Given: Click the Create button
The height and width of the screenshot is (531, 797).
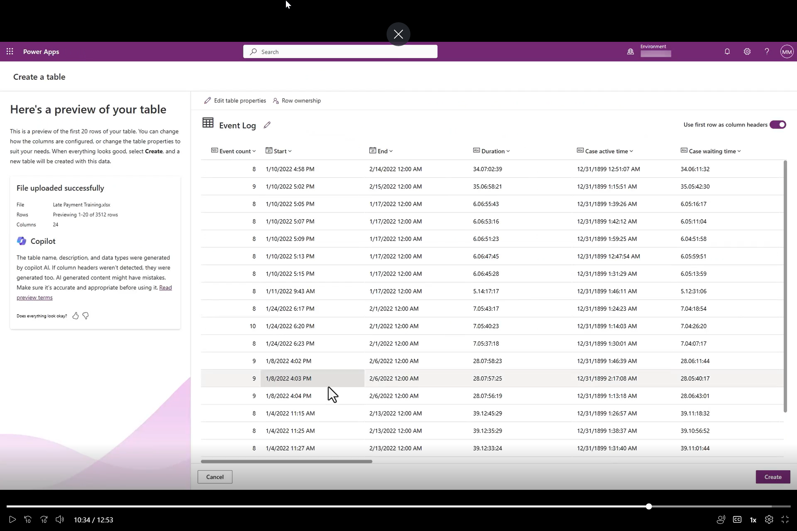Looking at the screenshot, I should [x=773, y=477].
